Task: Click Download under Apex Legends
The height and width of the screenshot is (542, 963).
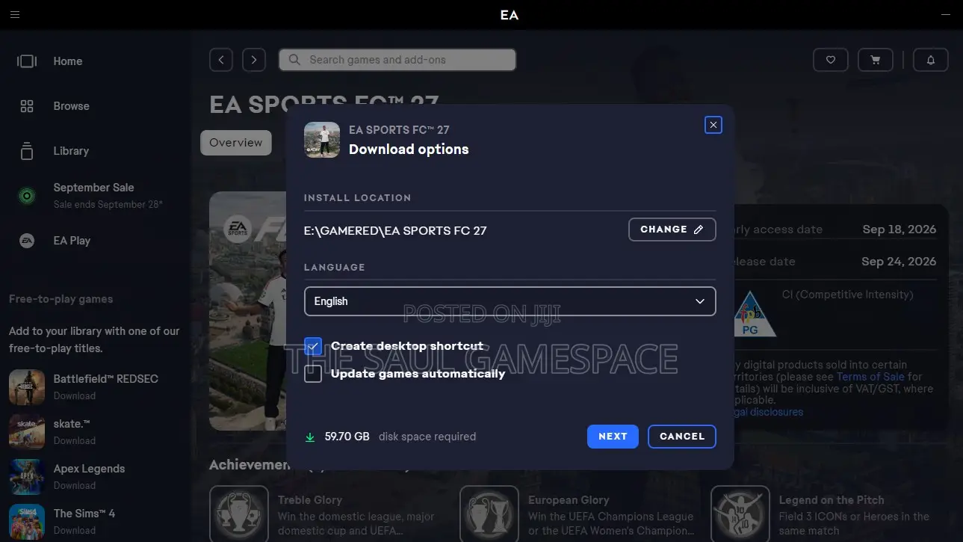Action: click(x=75, y=486)
